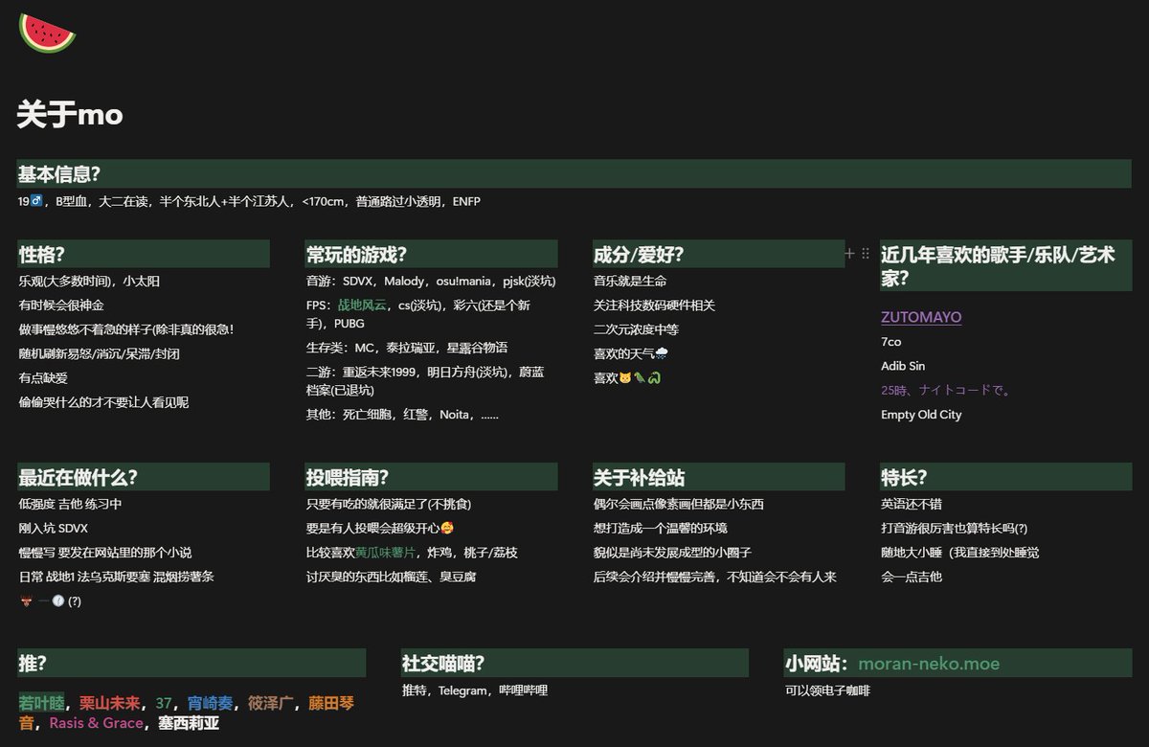Viewport: 1149px width, 747px height.
Task: Click the line 可以领电子咖啡
Action: tap(827, 690)
